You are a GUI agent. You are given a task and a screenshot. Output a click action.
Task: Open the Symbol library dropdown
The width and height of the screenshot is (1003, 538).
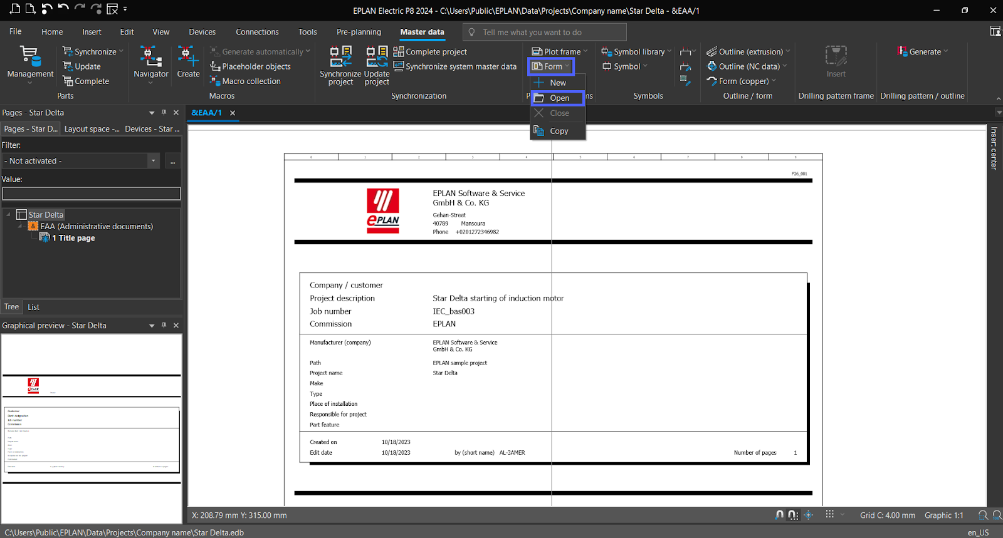point(669,51)
